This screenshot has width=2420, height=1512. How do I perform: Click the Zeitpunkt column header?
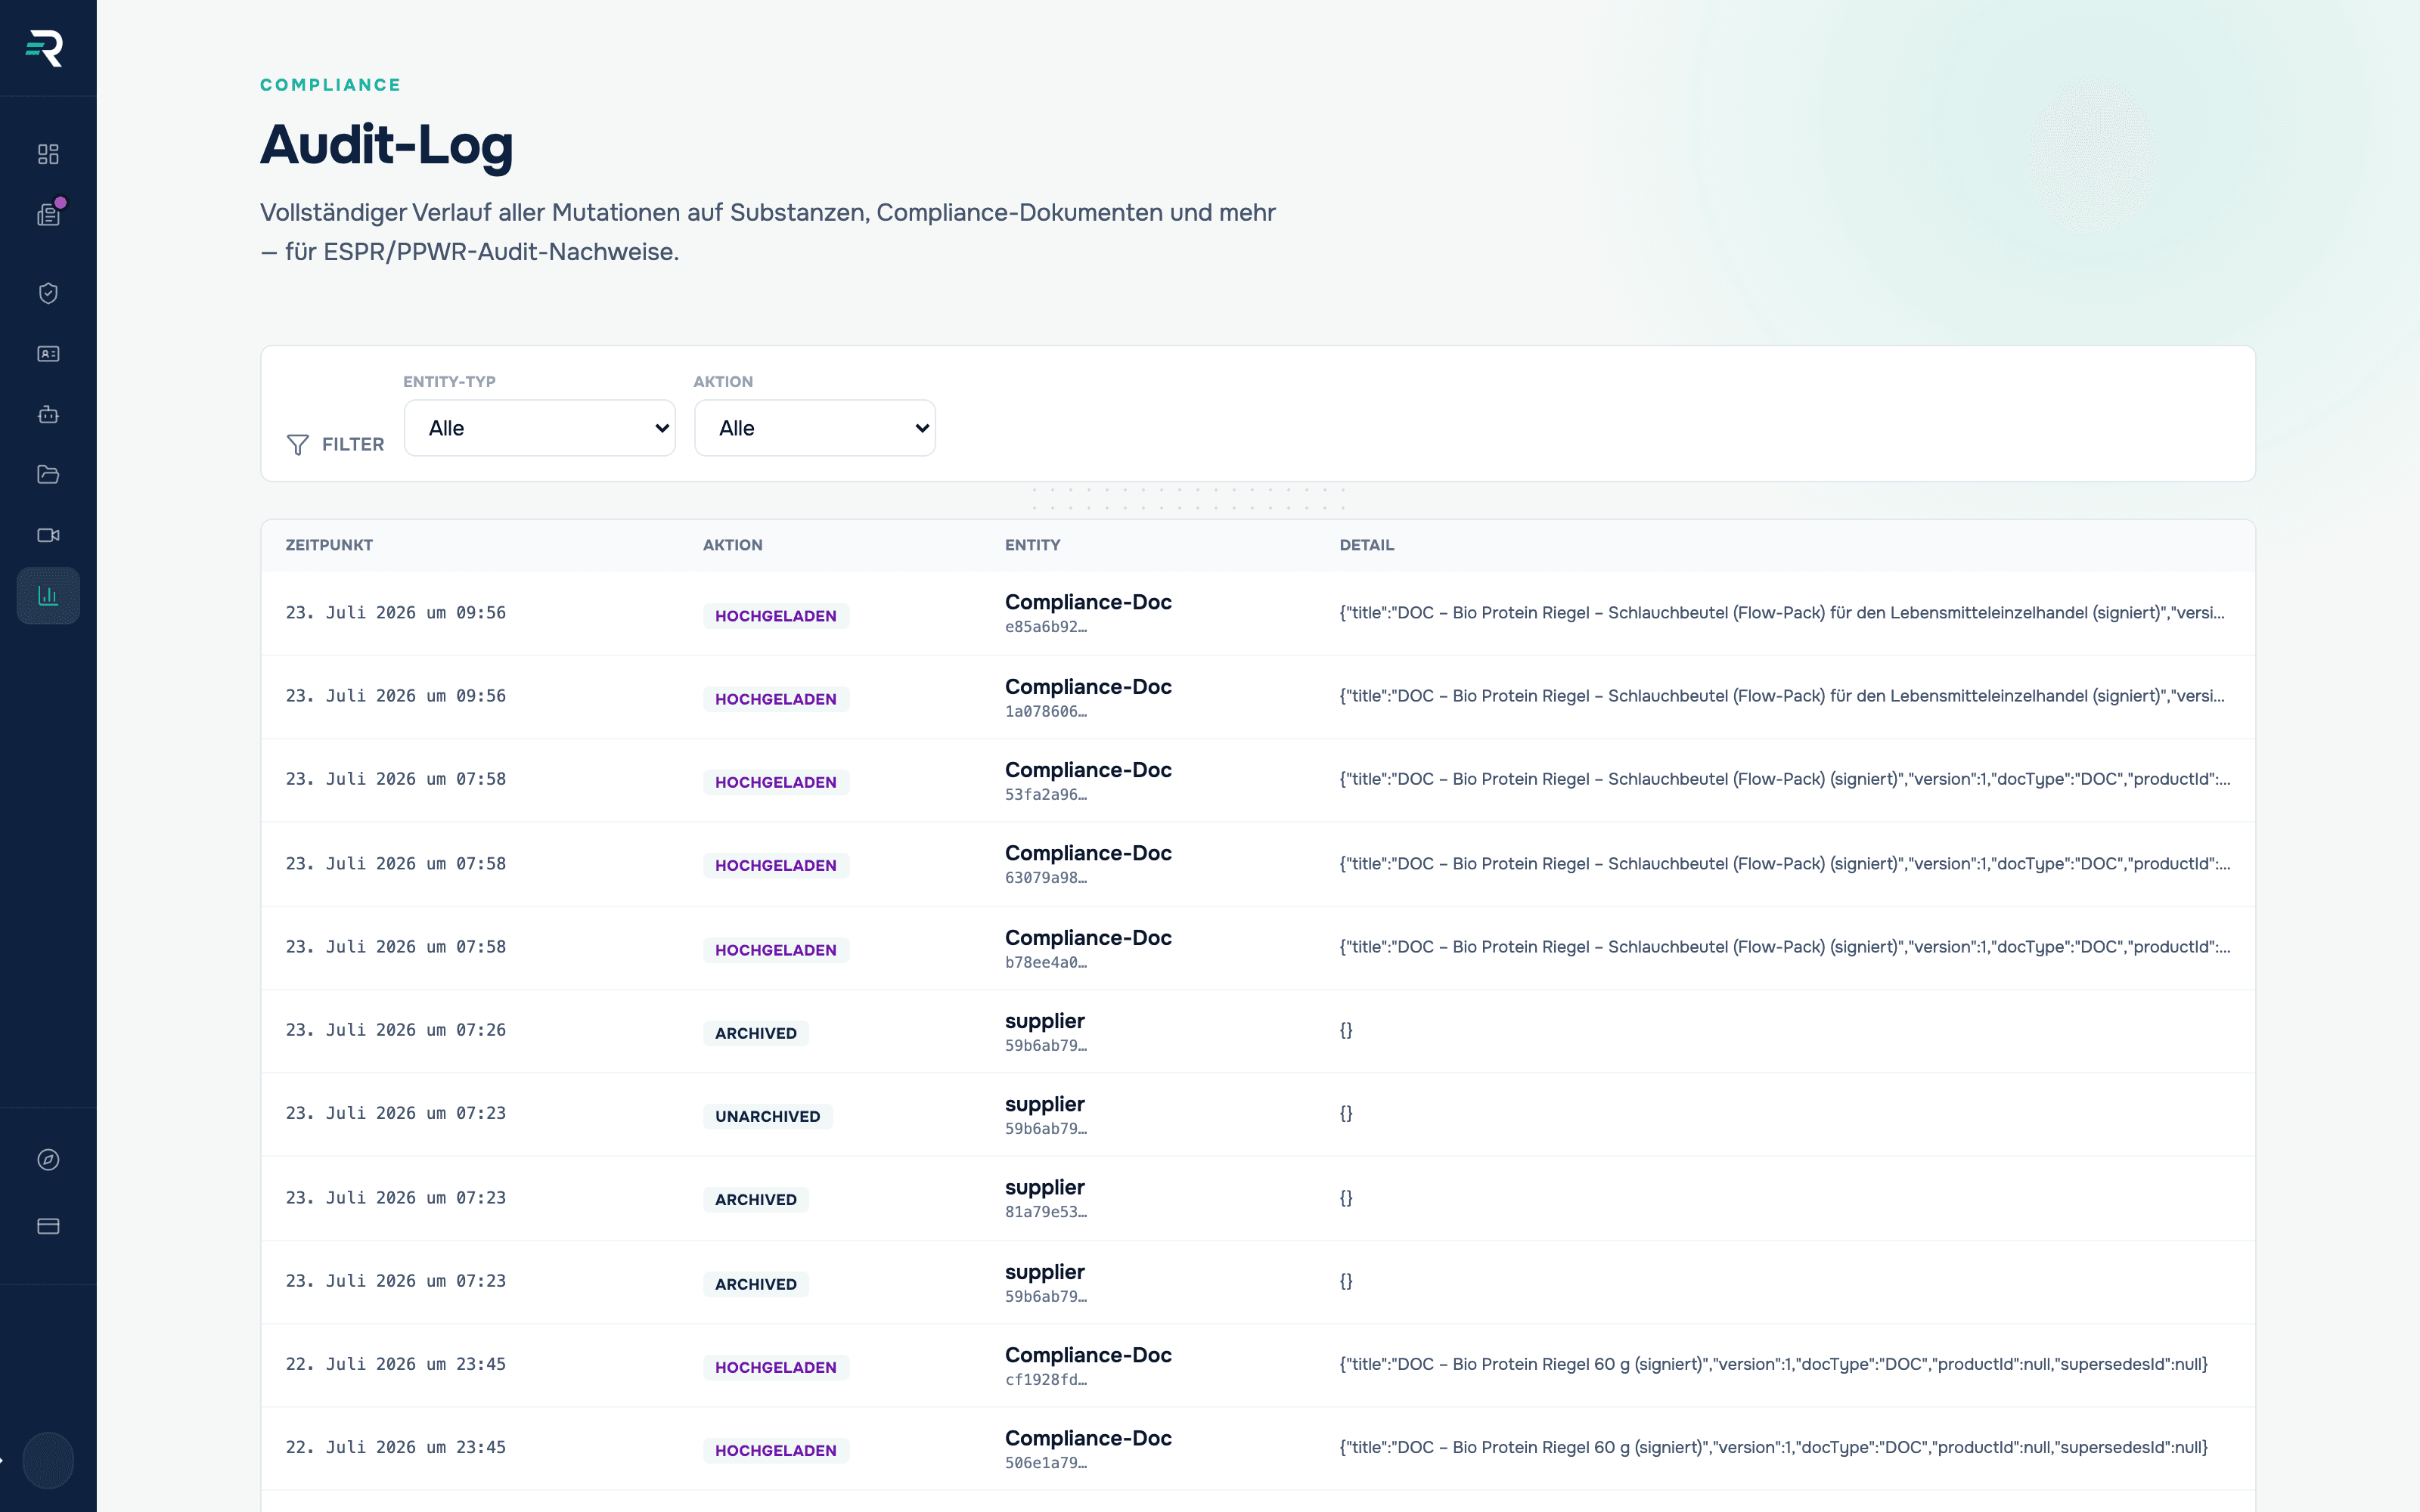click(329, 545)
